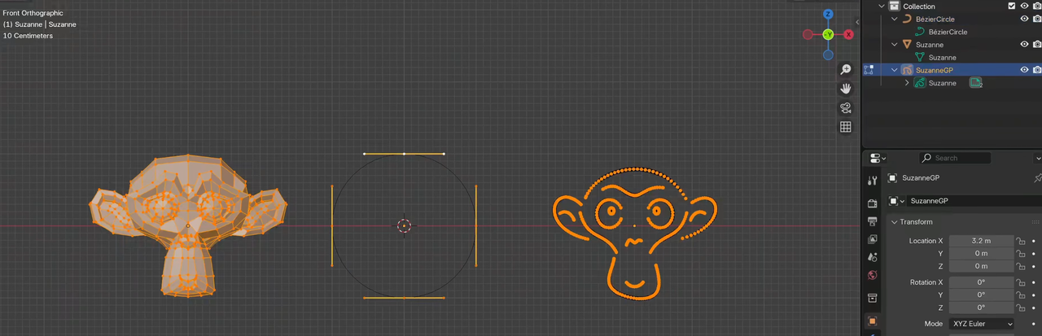
Task: Collapse the Collection tree row
Action: 881,6
